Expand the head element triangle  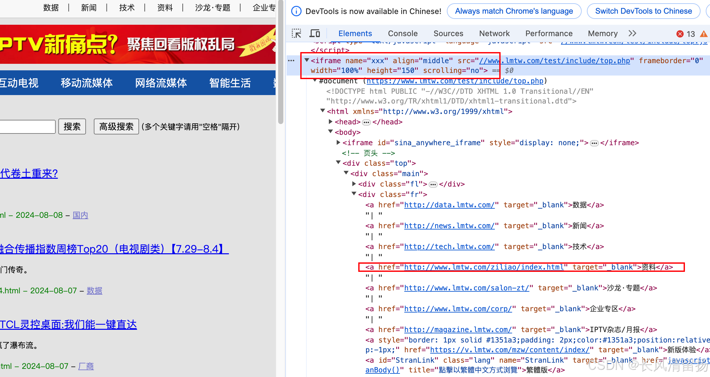coord(331,122)
